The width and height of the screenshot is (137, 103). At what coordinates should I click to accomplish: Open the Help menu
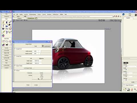tap(66, 14)
